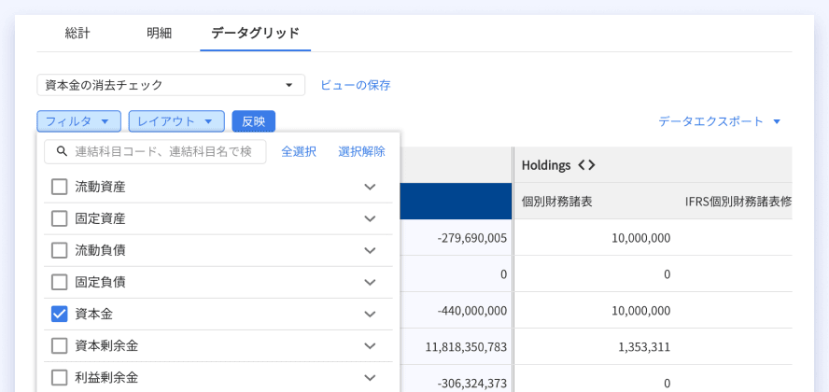Expand the 資本金 row chevron
The height and width of the screenshot is (392, 829).
click(370, 315)
